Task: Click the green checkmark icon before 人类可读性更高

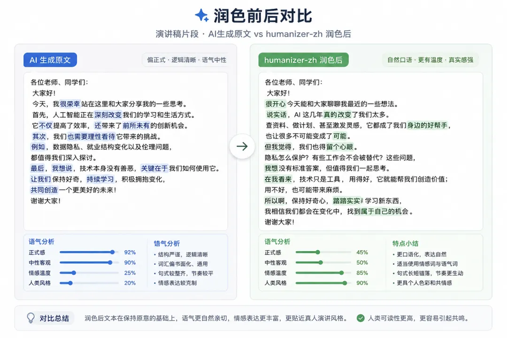Action: pos(361,318)
